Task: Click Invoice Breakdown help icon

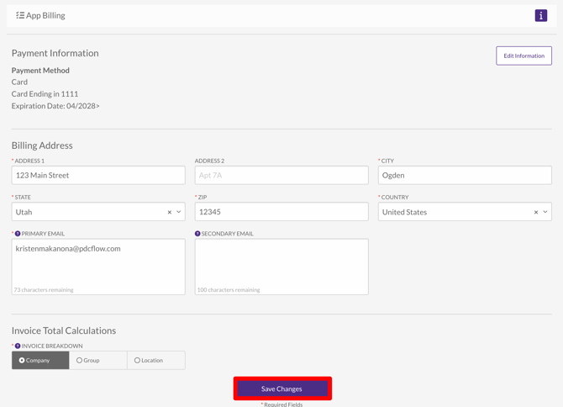Action: point(18,346)
